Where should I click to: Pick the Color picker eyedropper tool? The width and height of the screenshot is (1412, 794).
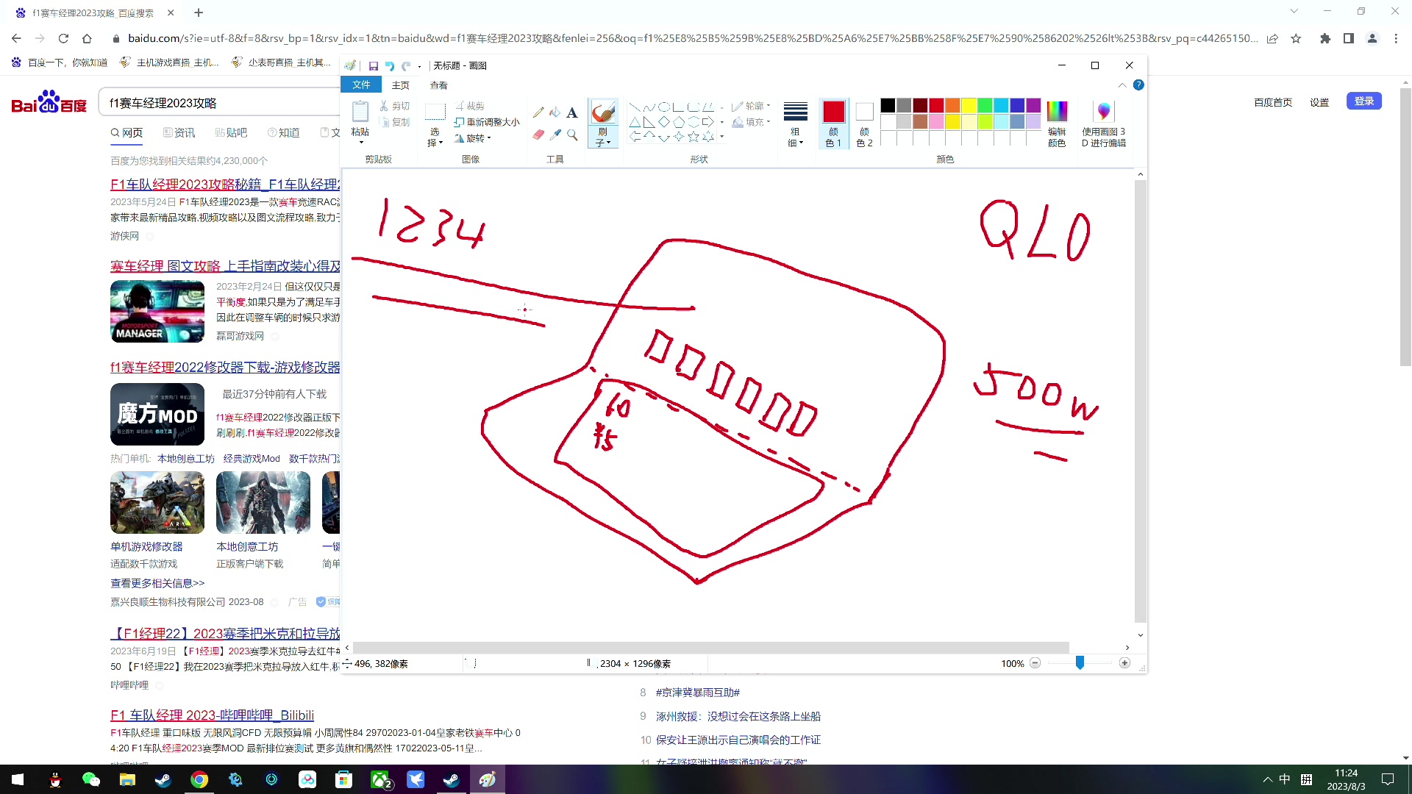pos(555,135)
